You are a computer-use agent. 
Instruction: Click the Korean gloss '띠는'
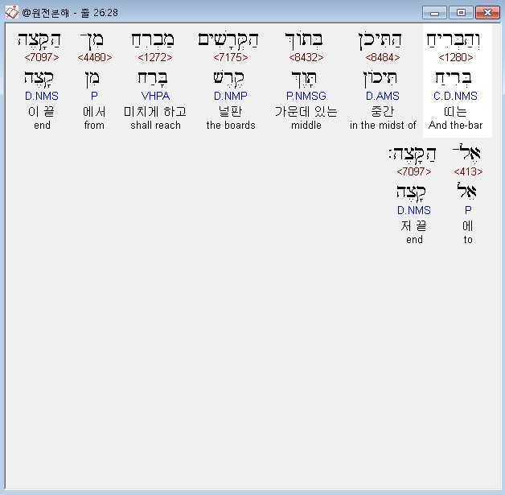pos(455,112)
